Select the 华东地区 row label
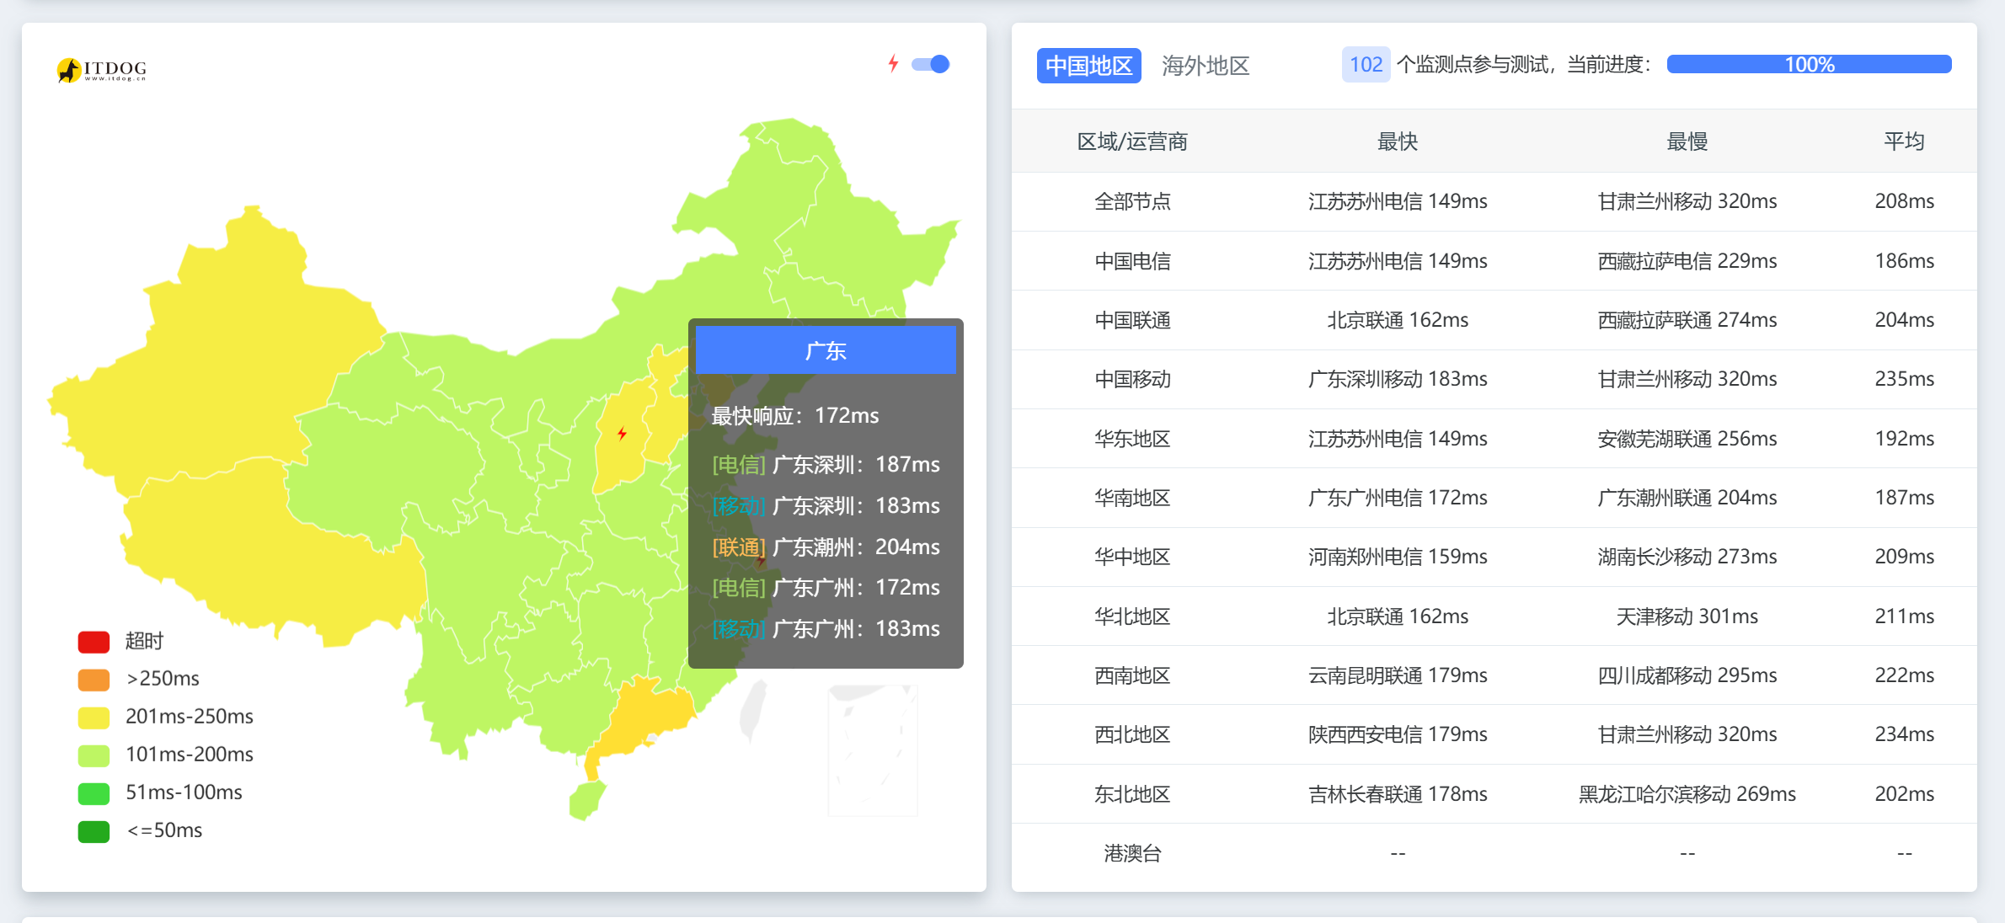This screenshot has height=923, width=2005. click(1132, 439)
